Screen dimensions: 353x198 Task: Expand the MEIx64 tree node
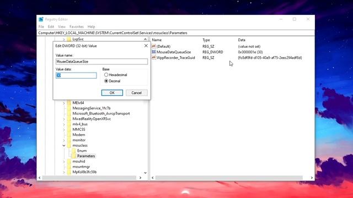64,103
